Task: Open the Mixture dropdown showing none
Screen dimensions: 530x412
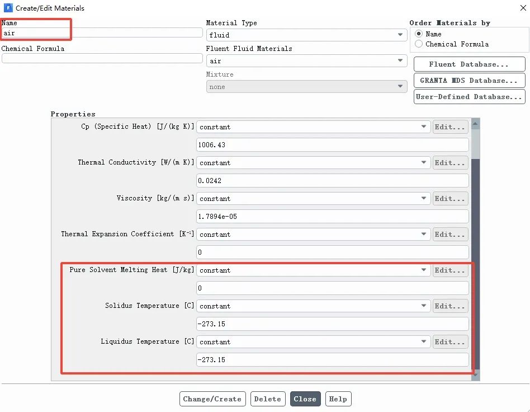Action: coord(306,87)
